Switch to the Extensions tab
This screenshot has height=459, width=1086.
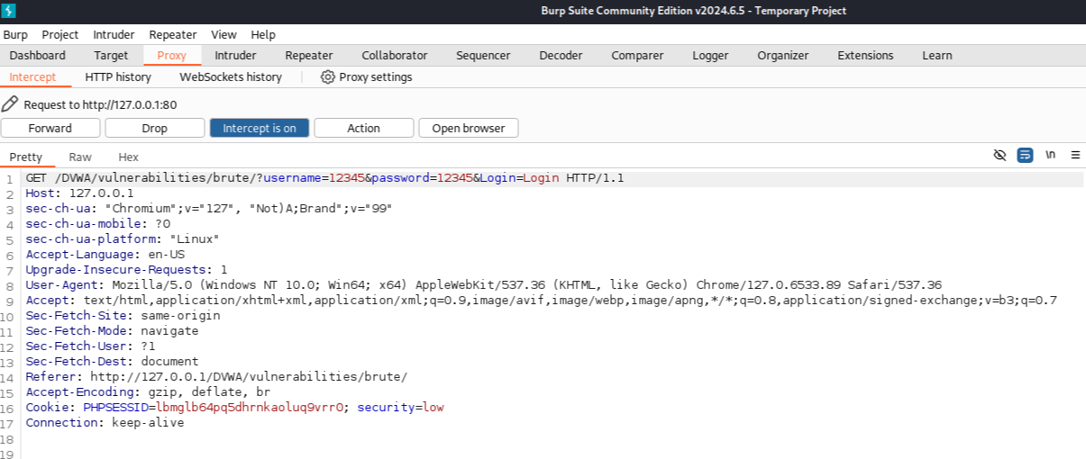tap(865, 55)
